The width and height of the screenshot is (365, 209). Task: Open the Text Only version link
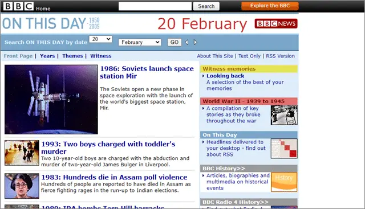[x=249, y=56]
